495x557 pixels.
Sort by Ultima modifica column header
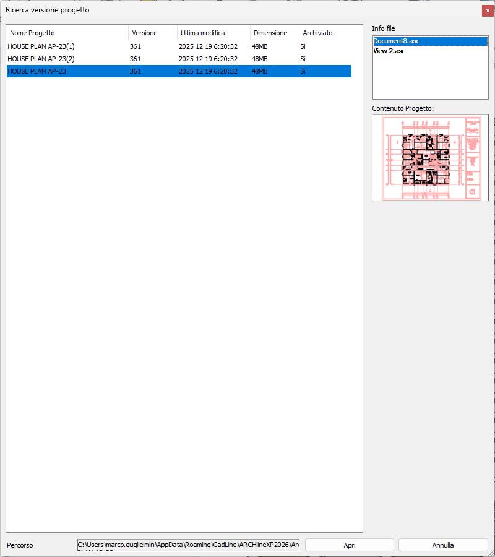coord(213,33)
